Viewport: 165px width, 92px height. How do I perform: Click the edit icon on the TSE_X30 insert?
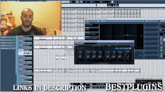[89, 32]
